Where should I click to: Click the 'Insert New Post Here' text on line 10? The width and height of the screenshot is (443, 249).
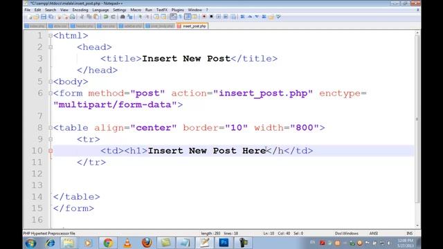(x=207, y=151)
